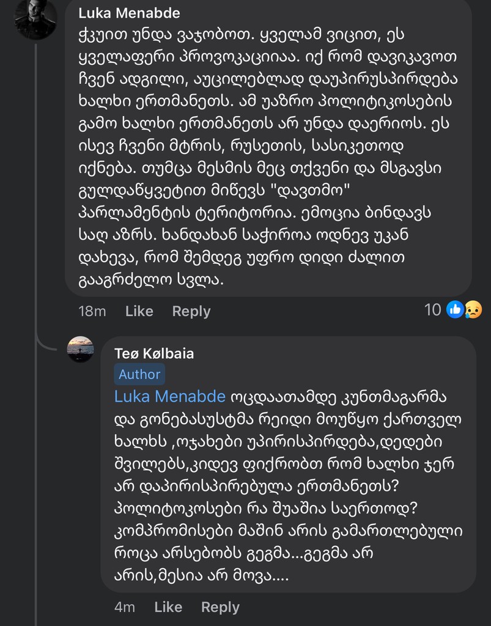Click Teø Kølbaia's sunset avatar
The image size is (491, 626).
click(80, 349)
